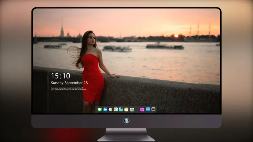Open the Camera app in the dock

pyautogui.click(x=153, y=109)
